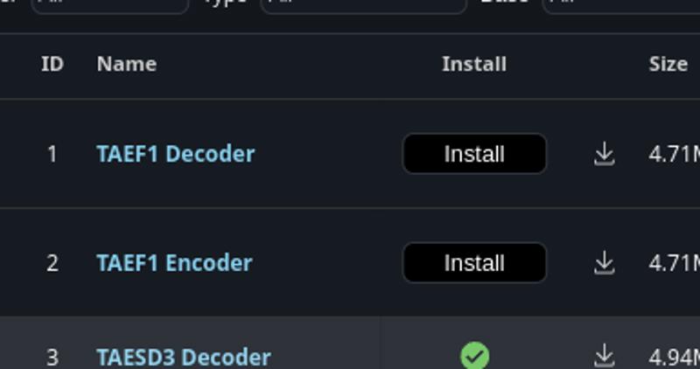The image size is (700, 369).
Task: Select the row with ID 1
Action: click(350, 154)
